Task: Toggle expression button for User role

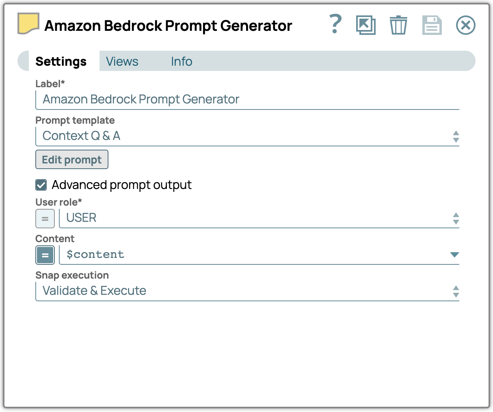Action: 45,219
